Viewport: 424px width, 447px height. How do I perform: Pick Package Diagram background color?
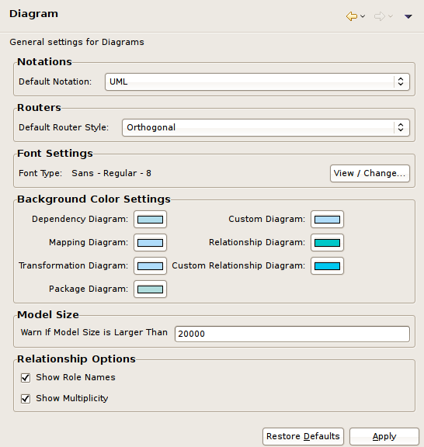coord(150,289)
